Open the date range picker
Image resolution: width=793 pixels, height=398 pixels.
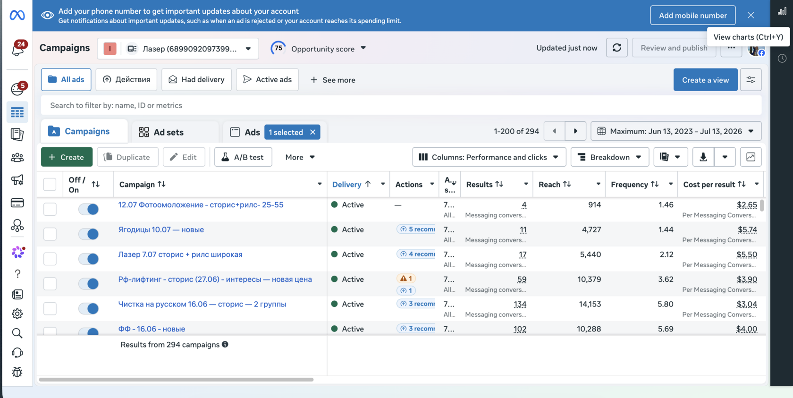pyautogui.click(x=676, y=131)
